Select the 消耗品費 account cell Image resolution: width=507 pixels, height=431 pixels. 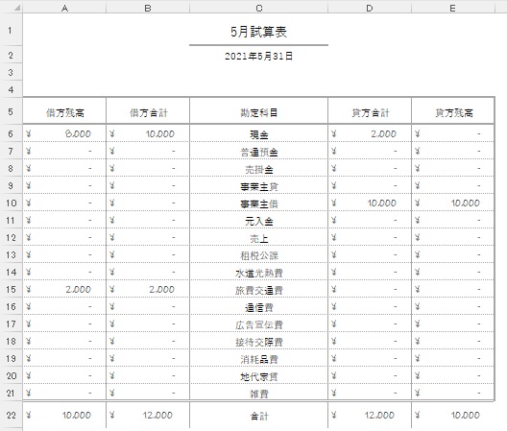258,358
